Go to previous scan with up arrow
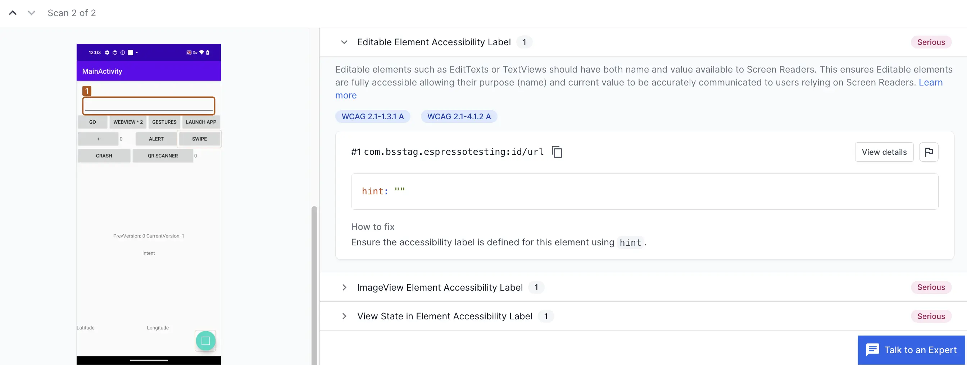Viewport: 967px width, 365px height. coord(13,13)
